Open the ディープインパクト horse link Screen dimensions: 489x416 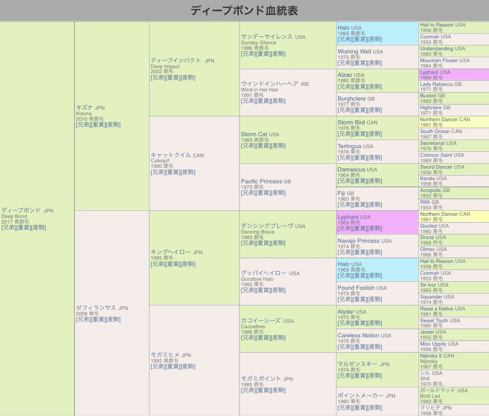click(x=175, y=60)
